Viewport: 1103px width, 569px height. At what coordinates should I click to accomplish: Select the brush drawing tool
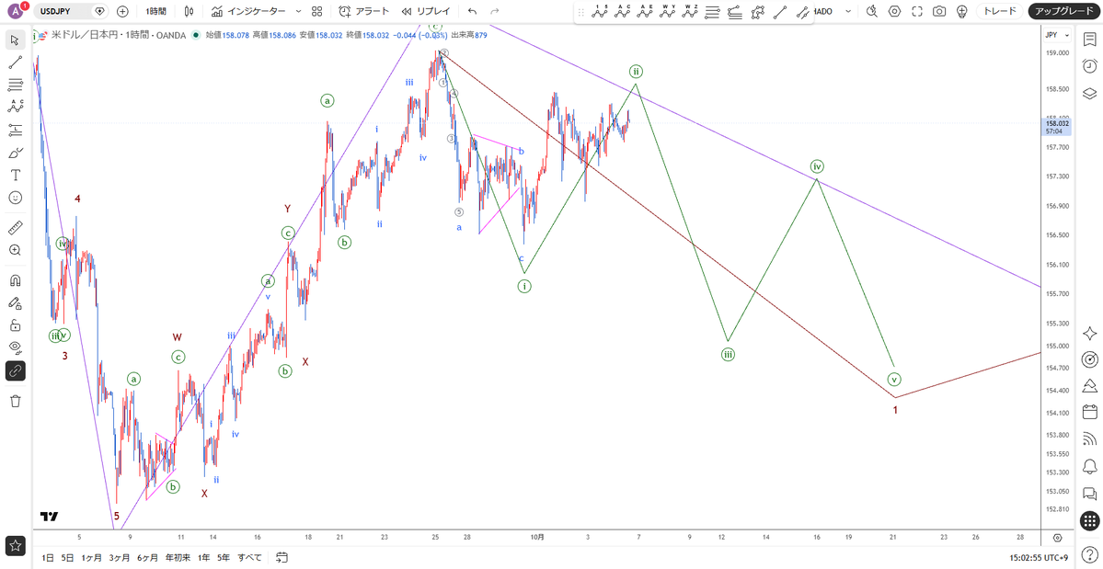click(15, 153)
